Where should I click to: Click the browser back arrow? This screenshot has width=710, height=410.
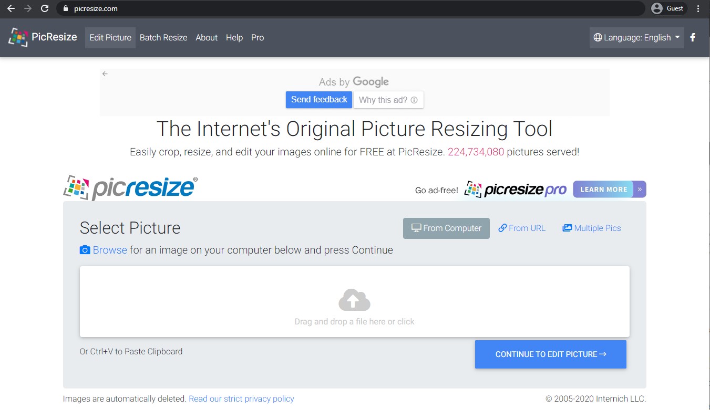point(11,8)
